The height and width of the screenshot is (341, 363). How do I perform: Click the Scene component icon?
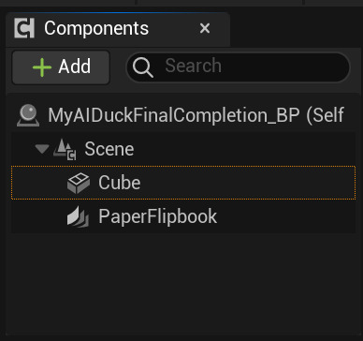click(x=65, y=149)
